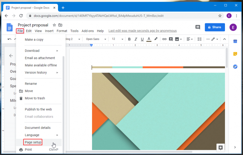This screenshot has width=243, height=155.
Task: Open the Google account avatar in Docs
Action: click(233, 27)
